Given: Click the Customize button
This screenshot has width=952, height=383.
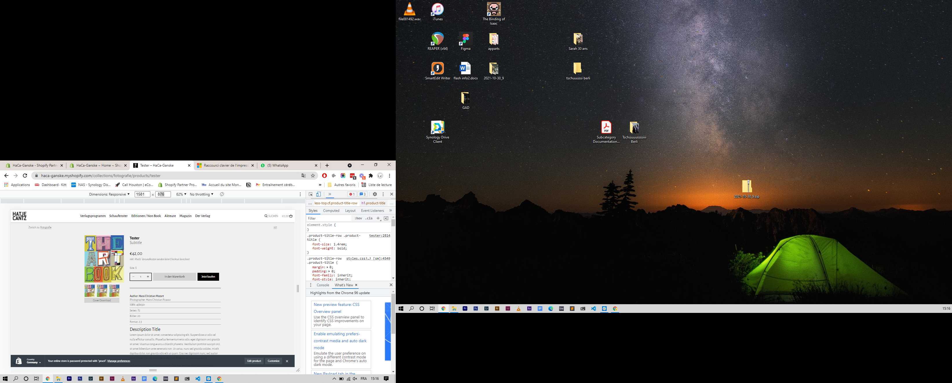Looking at the screenshot, I should (273, 361).
